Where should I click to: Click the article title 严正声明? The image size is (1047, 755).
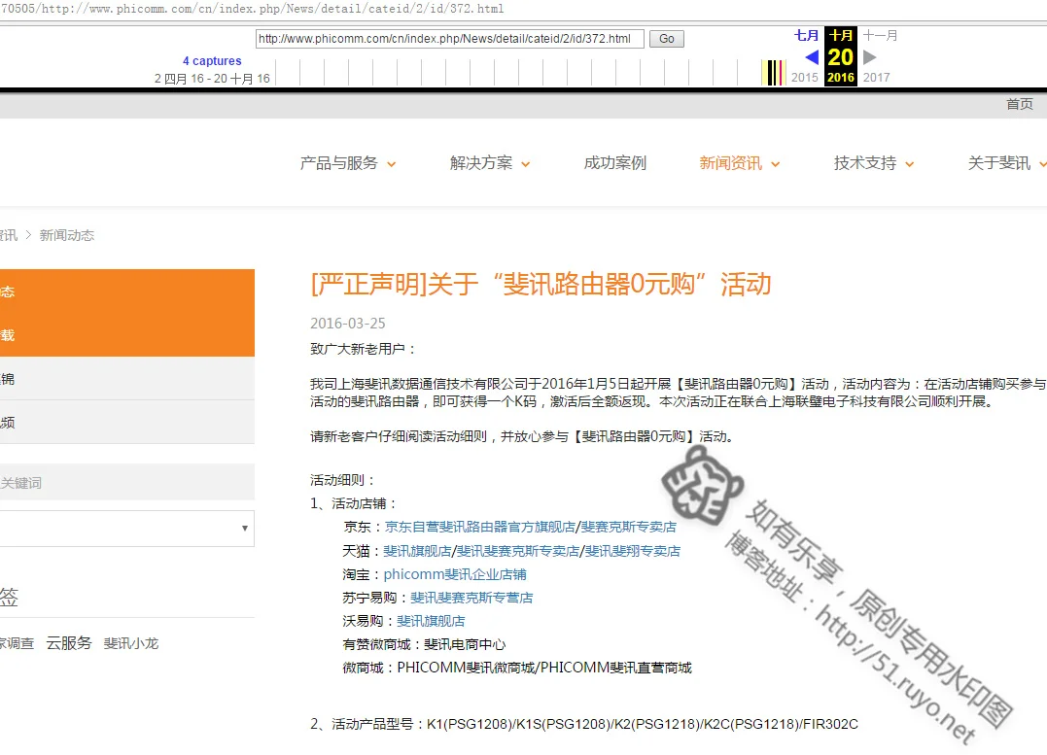[x=541, y=285]
